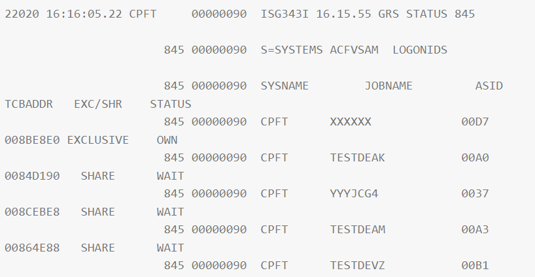Screen dimensions: 535x277
Task: Click job name TESTDEAK
Action: 358,158
